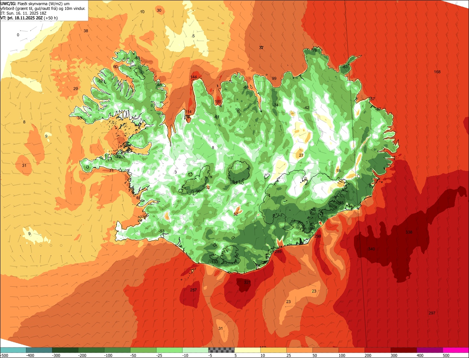Click the 257 value south of Iceland
The width and height of the screenshot is (469, 358).
[x=193, y=290]
